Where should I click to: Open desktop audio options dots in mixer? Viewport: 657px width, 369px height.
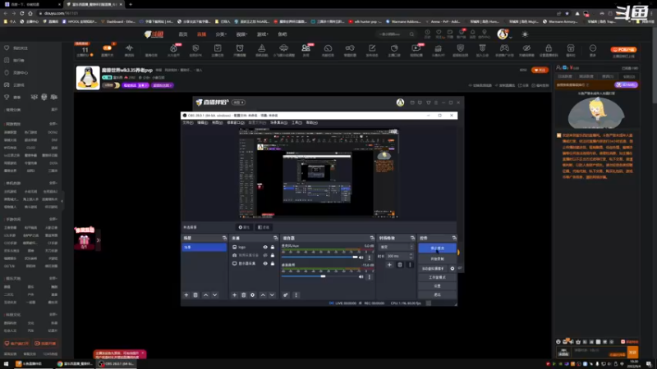[x=369, y=277]
